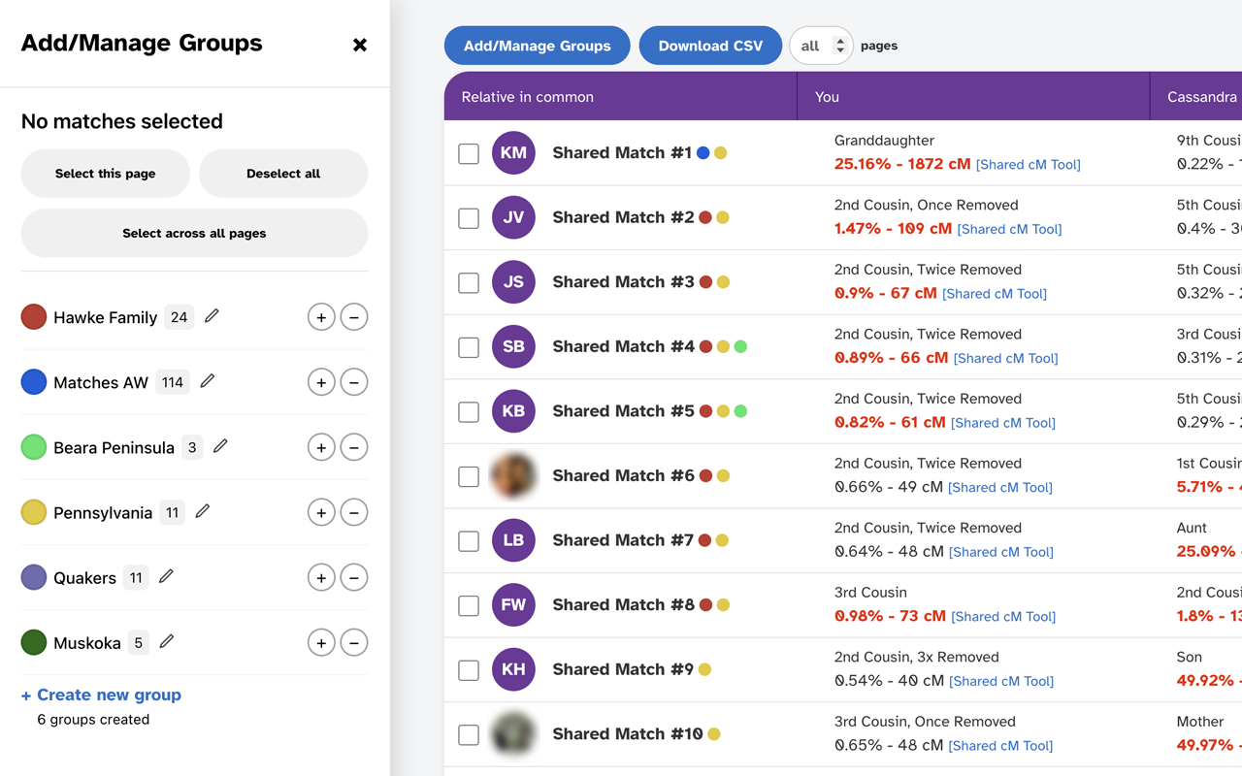This screenshot has height=776, width=1242.
Task: Select checkbox for Shared Match #7
Action: 469,541
